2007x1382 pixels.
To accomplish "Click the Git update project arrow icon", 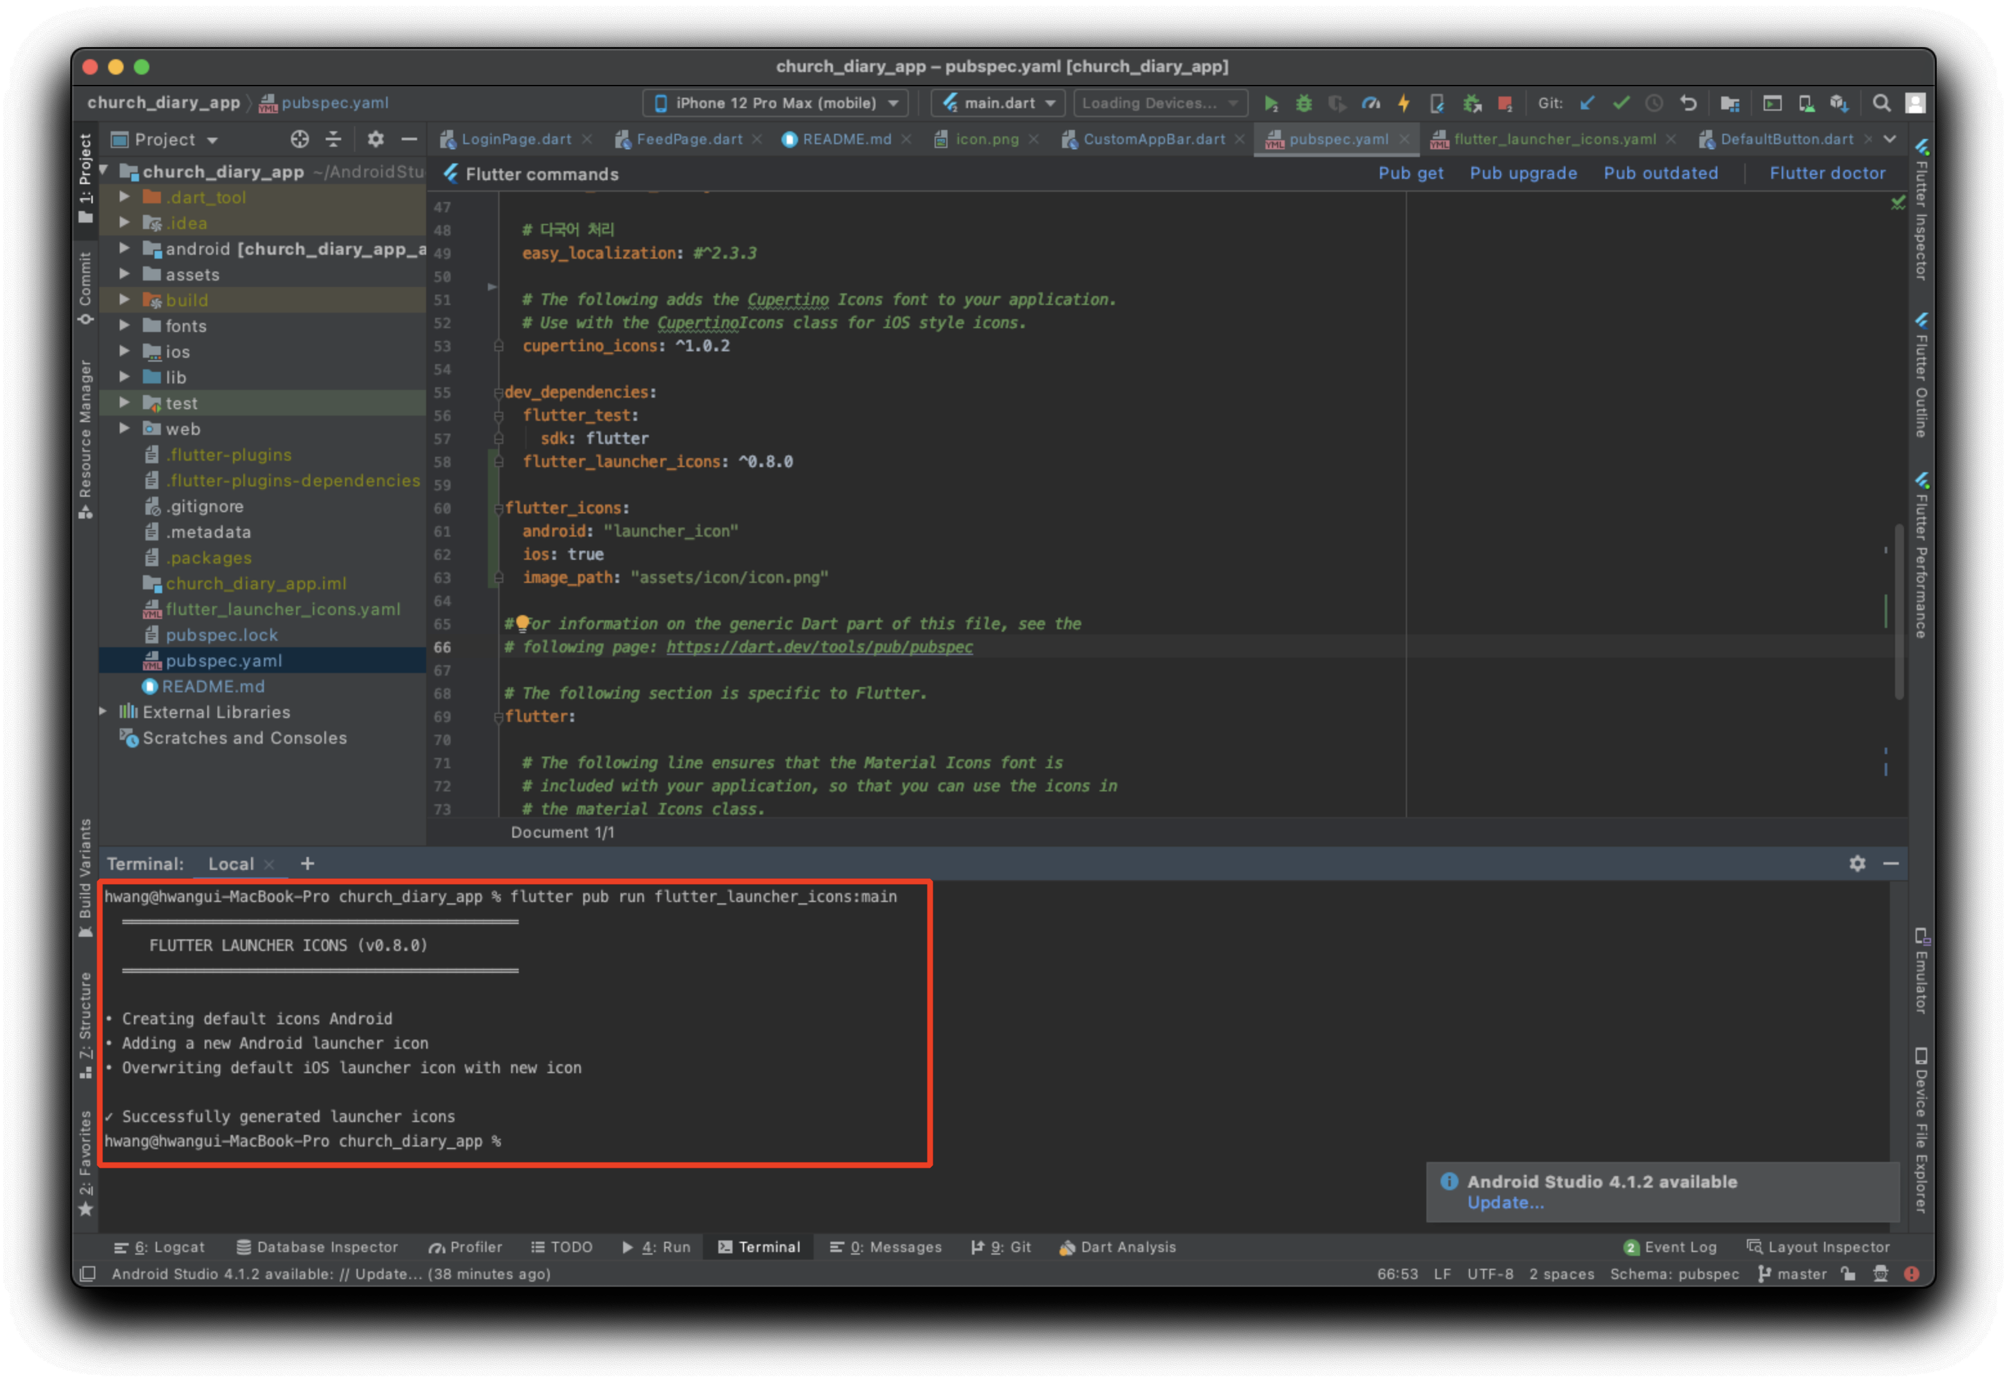I will click(x=1588, y=104).
